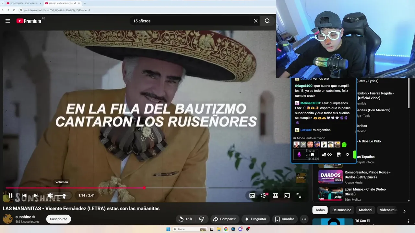Open chat settings gear icon
This screenshot has height=233, width=415.
[348, 154]
